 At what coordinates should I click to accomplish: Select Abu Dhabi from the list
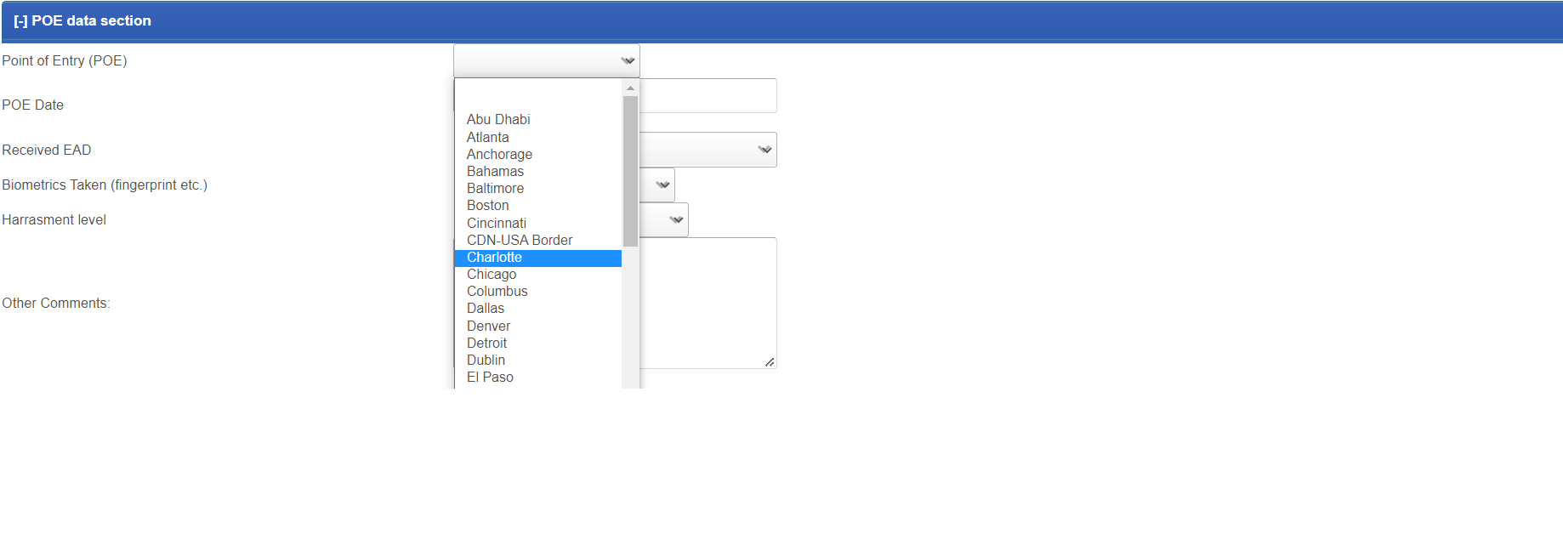pos(538,120)
